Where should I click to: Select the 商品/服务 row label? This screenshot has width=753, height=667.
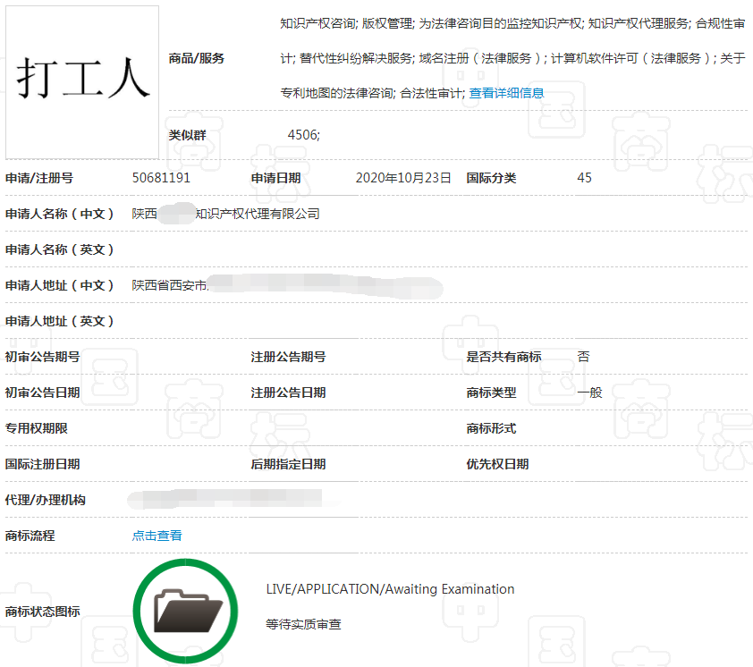[199, 58]
